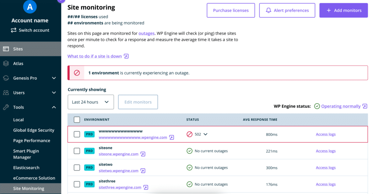Image resolution: width=373 pixels, height=194 pixels.
Task: Tick the select-all checkbox in table header
Action: (x=77, y=120)
